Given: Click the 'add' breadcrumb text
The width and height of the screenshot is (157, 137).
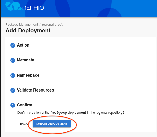Looking at the screenshot, I should click(60, 25).
